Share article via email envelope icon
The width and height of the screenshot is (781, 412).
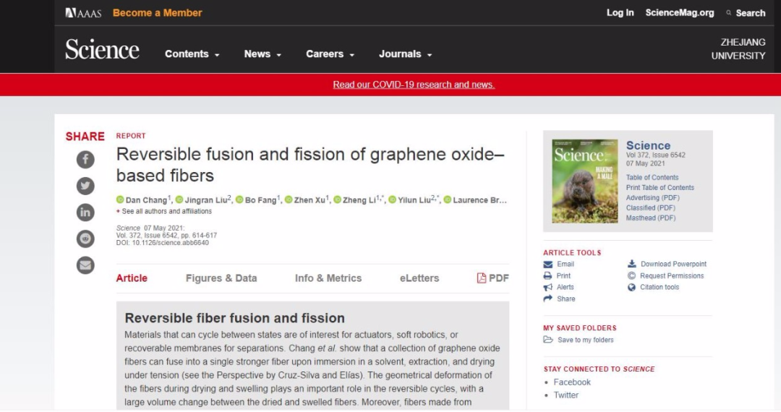click(x=85, y=265)
